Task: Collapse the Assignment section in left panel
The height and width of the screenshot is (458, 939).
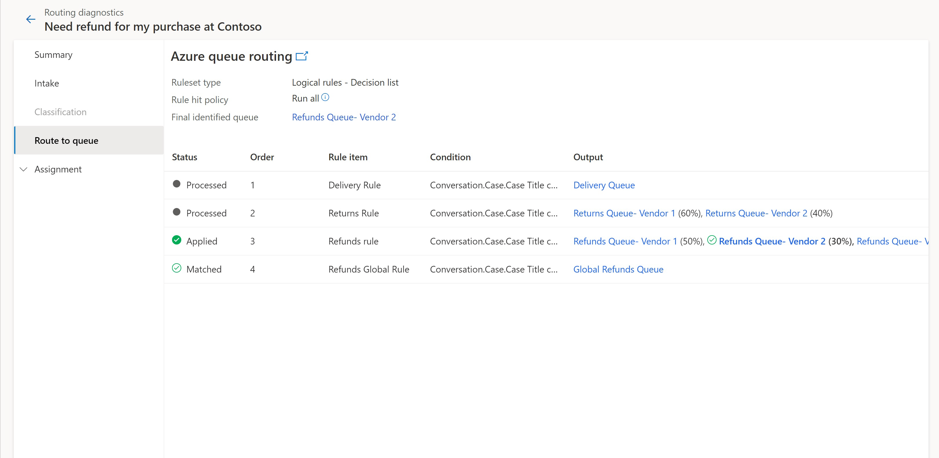Action: tap(24, 169)
